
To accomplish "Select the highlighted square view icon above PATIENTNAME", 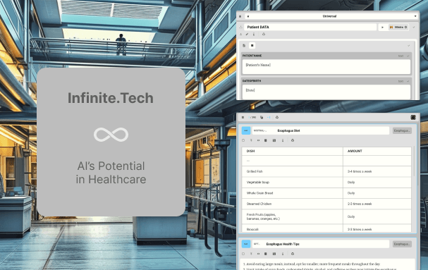I will pyautogui.click(x=252, y=46).
